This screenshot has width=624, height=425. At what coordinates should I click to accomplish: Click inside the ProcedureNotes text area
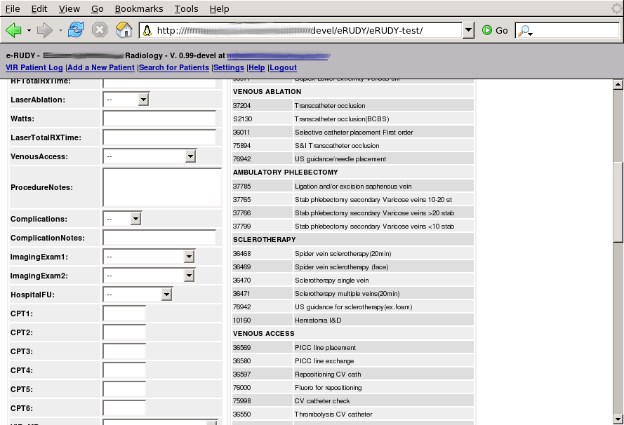pyautogui.click(x=162, y=187)
